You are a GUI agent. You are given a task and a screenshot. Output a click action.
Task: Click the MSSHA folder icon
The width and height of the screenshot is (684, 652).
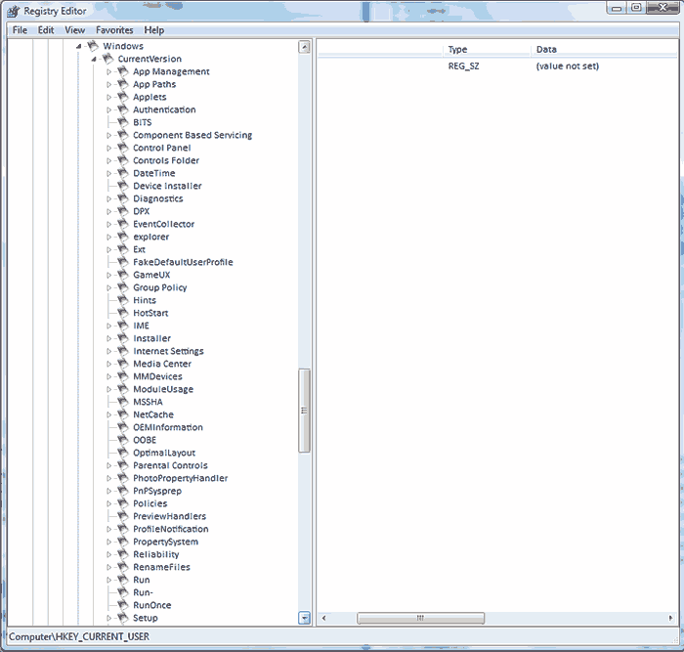123,402
